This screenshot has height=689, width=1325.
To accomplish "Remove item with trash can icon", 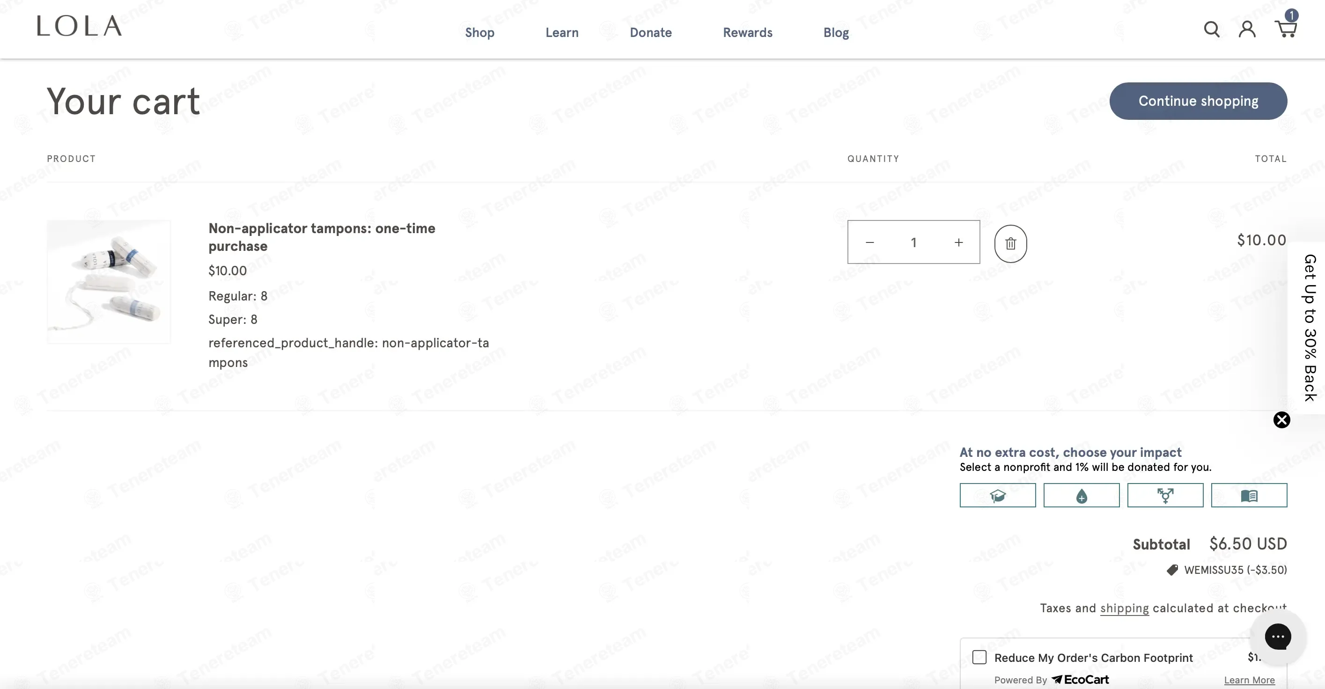I will (1010, 244).
